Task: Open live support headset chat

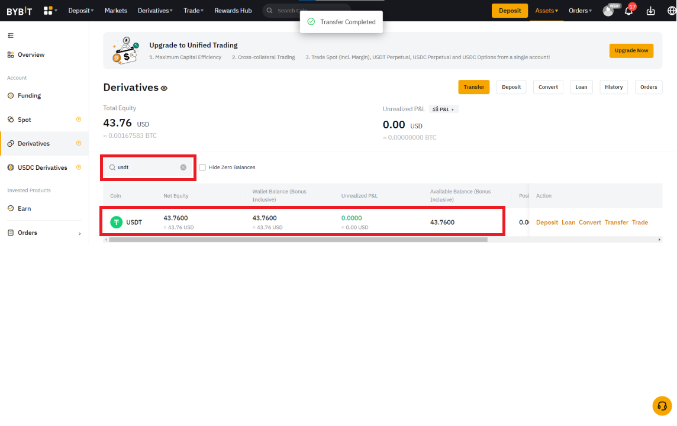Action: click(662, 406)
